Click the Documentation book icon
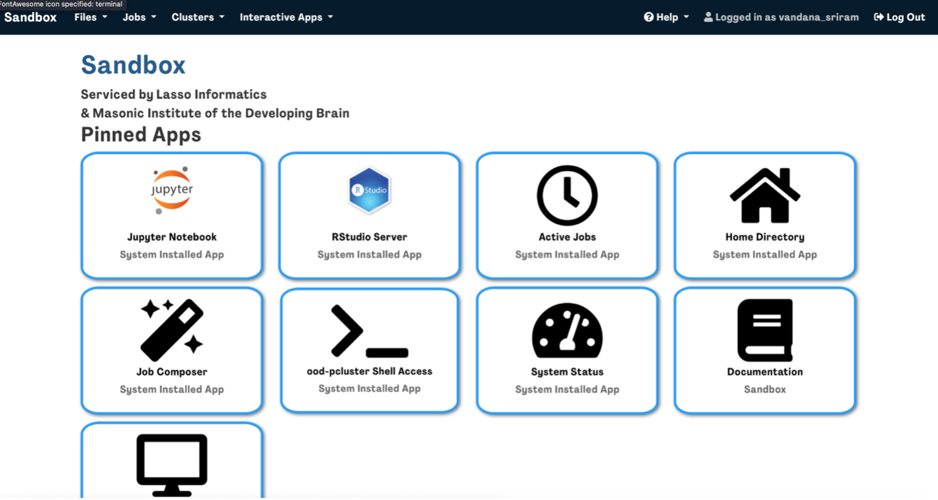The height and width of the screenshot is (500, 938). click(765, 330)
